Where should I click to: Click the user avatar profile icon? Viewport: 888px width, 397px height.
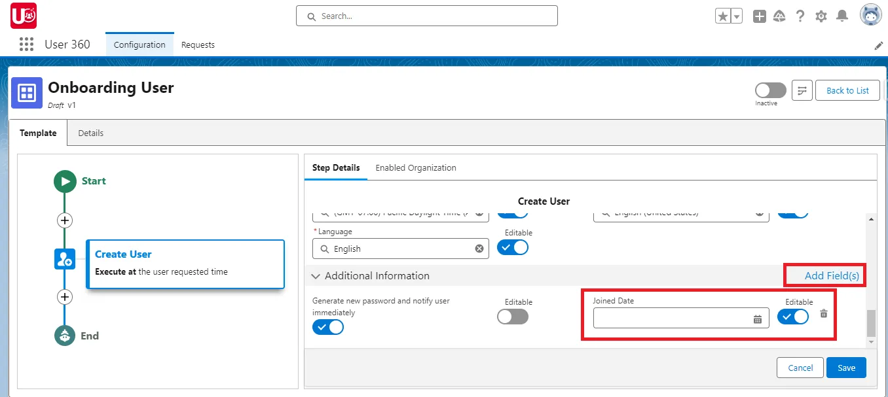pyautogui.click(x=870, y=14)
